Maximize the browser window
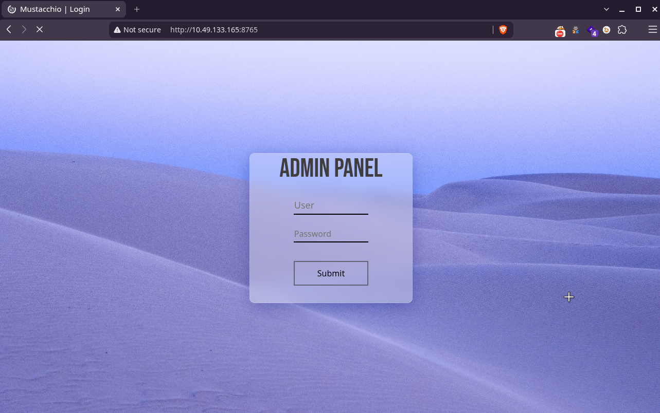660x413 pixels. click(x=638, y=9)
